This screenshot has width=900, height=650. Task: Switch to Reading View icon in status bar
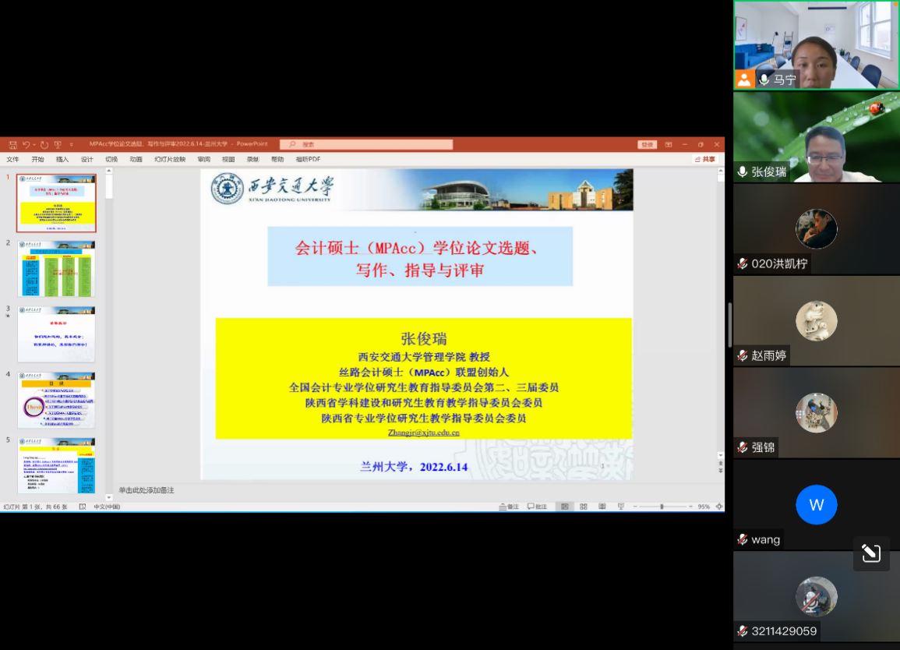point(602,507)
